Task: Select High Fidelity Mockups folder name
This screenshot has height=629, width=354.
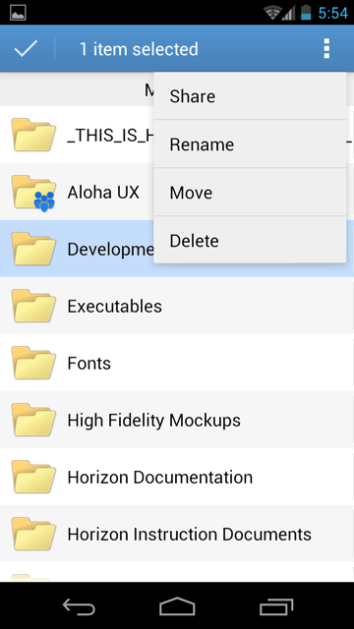Action: [153, 421]
